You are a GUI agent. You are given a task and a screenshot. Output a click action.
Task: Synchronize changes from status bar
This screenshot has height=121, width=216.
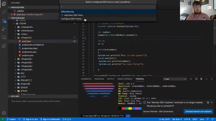[19, 119]
